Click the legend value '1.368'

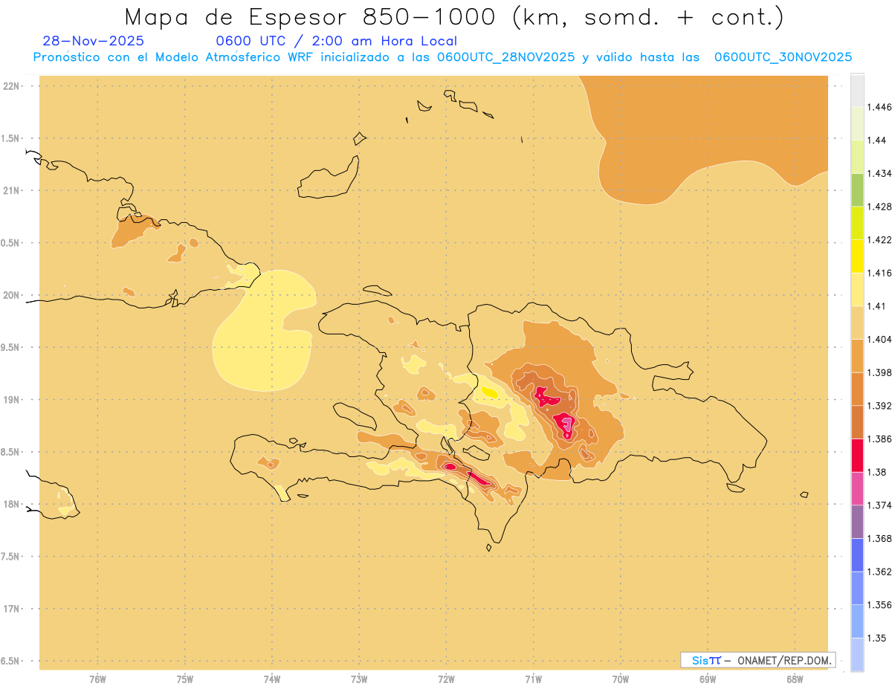[x=879, y=538]
